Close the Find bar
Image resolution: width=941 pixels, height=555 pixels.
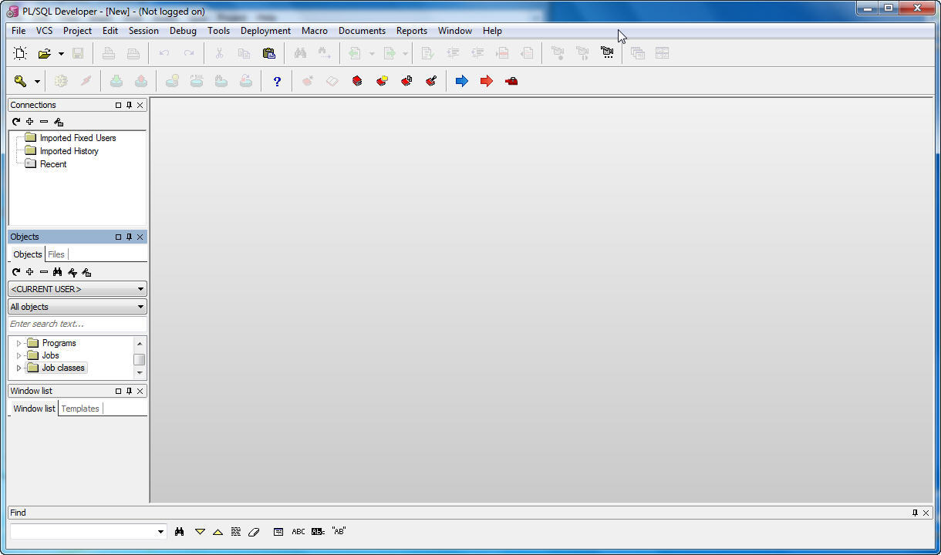926,513
